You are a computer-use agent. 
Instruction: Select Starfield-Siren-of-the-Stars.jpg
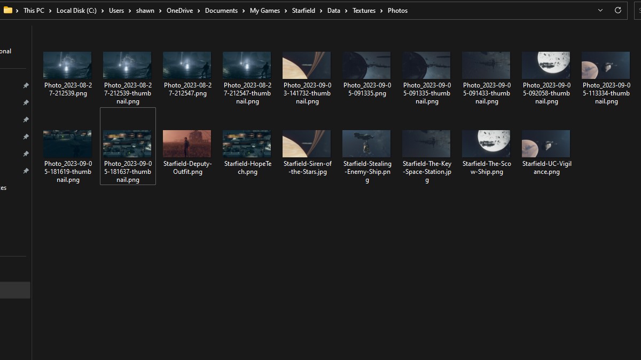(307, 143)
